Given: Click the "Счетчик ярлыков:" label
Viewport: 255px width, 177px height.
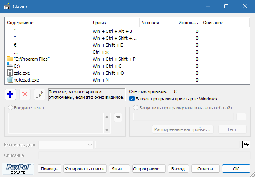Looking at the screenshot, I should 148,91.
